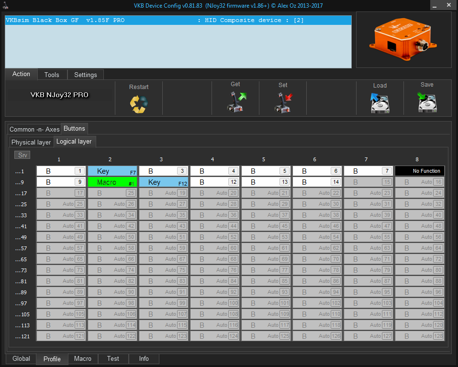Select logical button cell B 6
Viewport: 458px width, 367px height.
coord(317,171)
